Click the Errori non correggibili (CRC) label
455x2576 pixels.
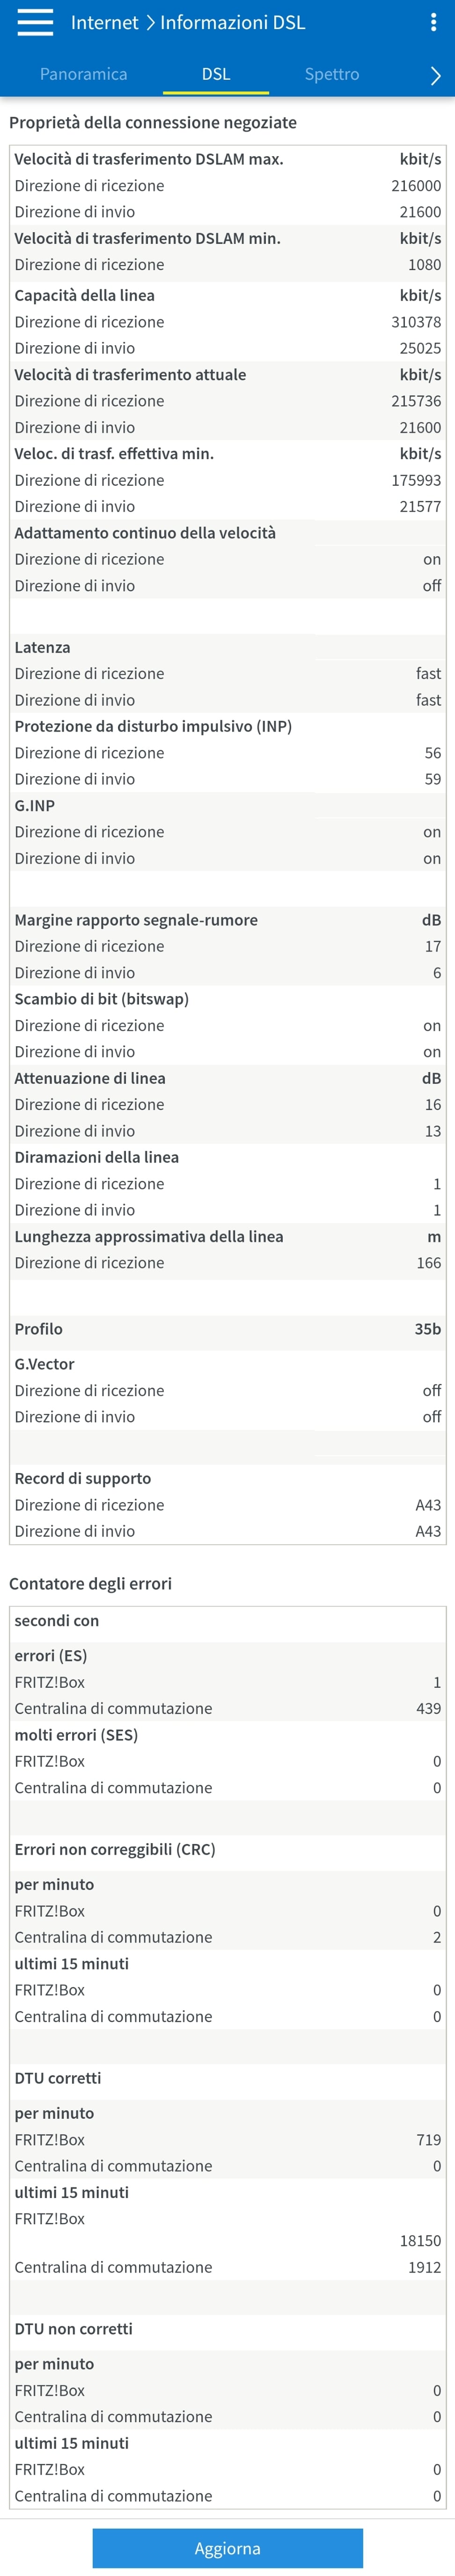click(115, 1849)
